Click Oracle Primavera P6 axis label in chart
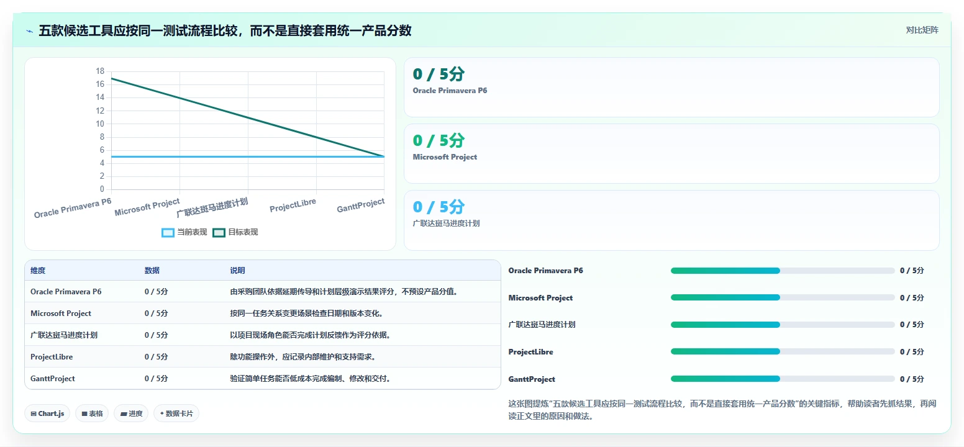 pyautogui.click(x=73, y=208)
